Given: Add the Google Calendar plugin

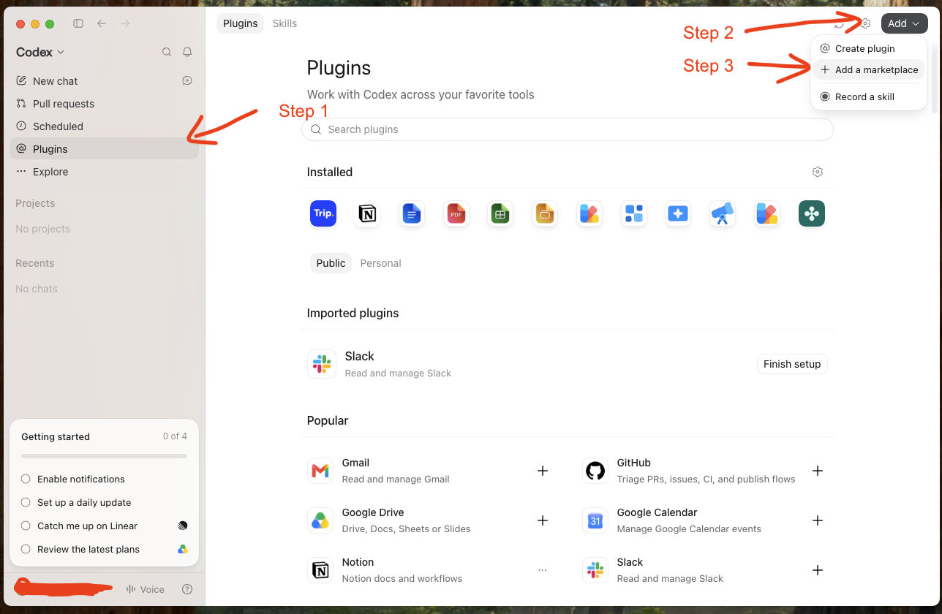Looking at the screenshot, I should coord(818,520).
